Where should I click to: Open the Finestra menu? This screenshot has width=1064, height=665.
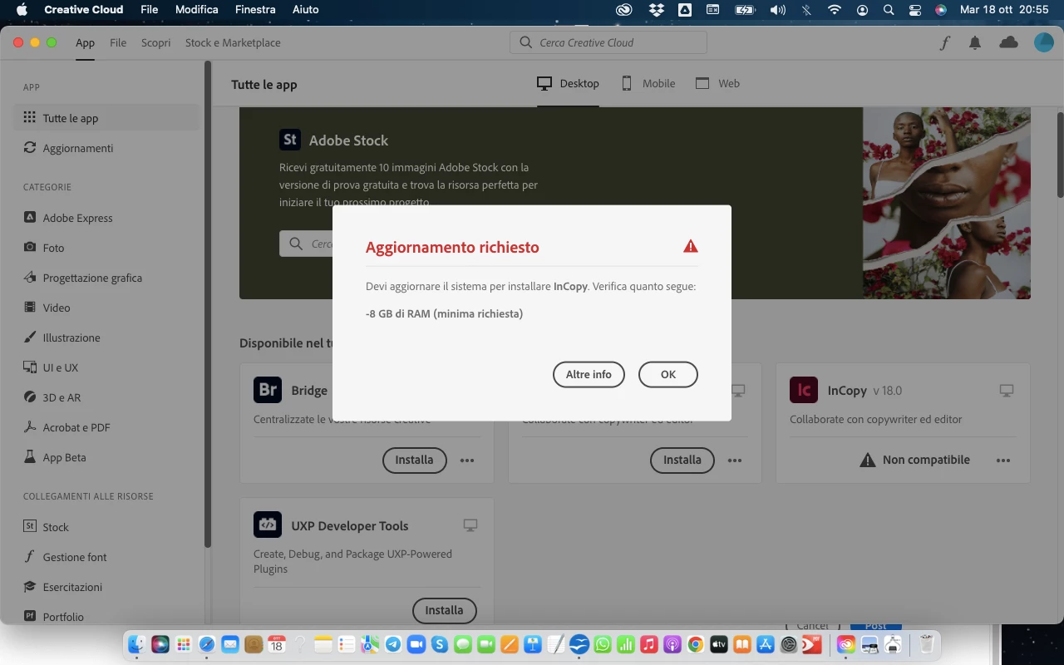coord(255,9)
